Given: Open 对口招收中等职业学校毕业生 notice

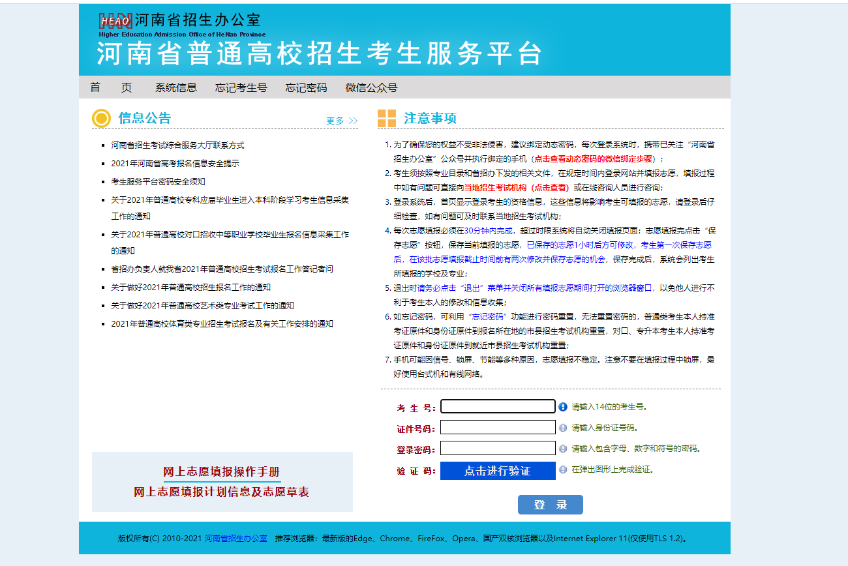Looking at the screenshot, I should coord(230,242).
